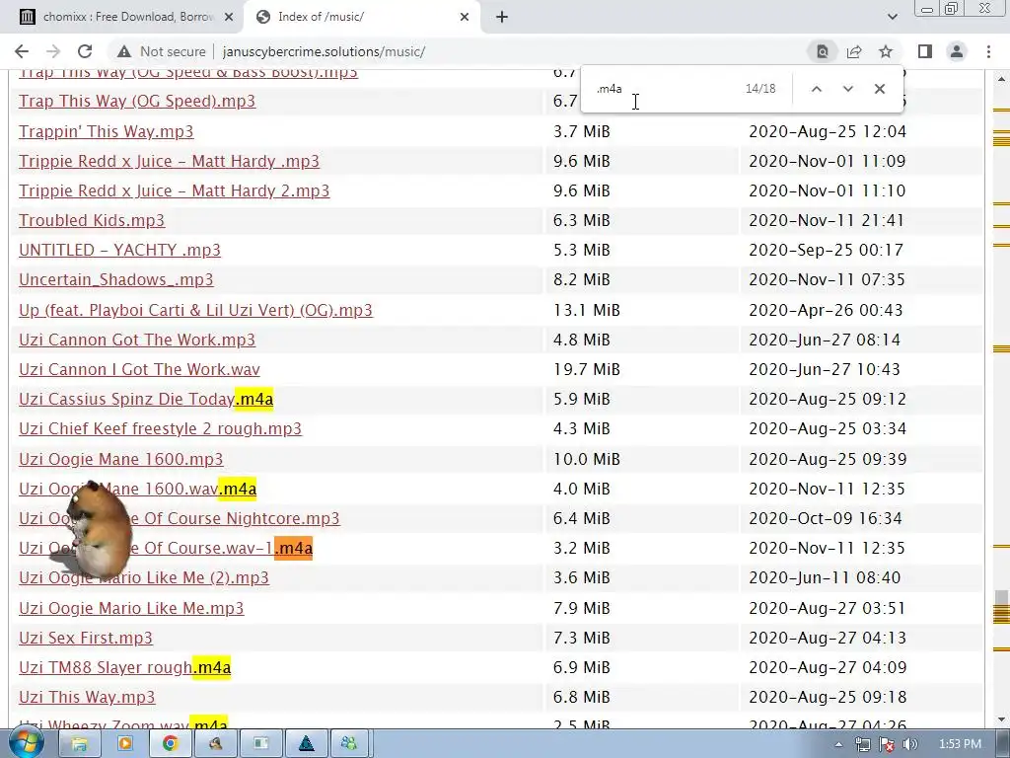Open Trippie Redd x Juice - Matt Hardy 2.mp3
This screenshot has width=1010, height=758.
tap(174, 190)
